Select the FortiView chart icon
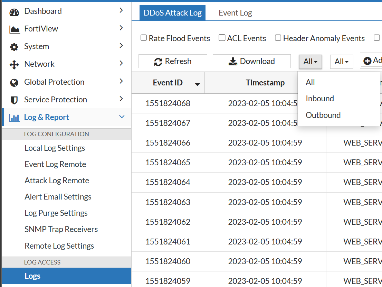 tap(13, 28)
